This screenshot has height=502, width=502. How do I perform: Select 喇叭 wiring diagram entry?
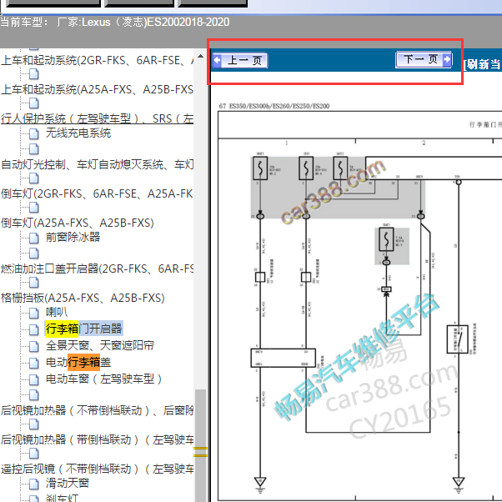[57, 312]
